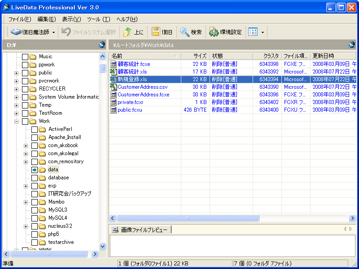Click the Music folder icon

click(x=33, y=56)
